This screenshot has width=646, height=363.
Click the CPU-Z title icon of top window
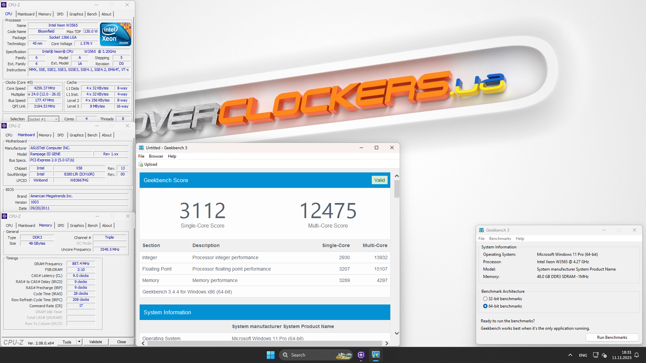click(4, 5)
